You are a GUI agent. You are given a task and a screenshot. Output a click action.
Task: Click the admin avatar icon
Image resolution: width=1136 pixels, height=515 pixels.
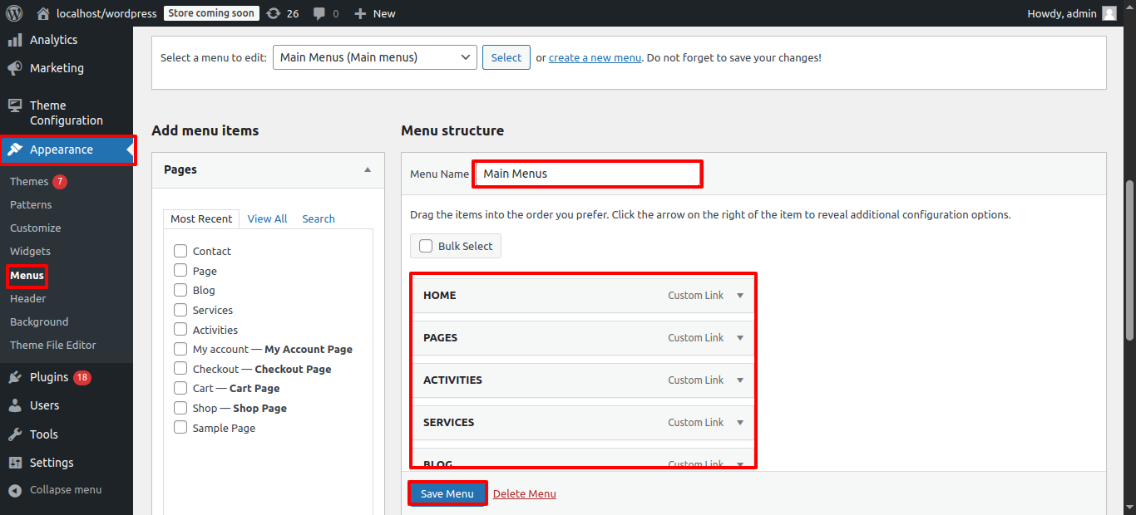click(x=1109, y=13)
